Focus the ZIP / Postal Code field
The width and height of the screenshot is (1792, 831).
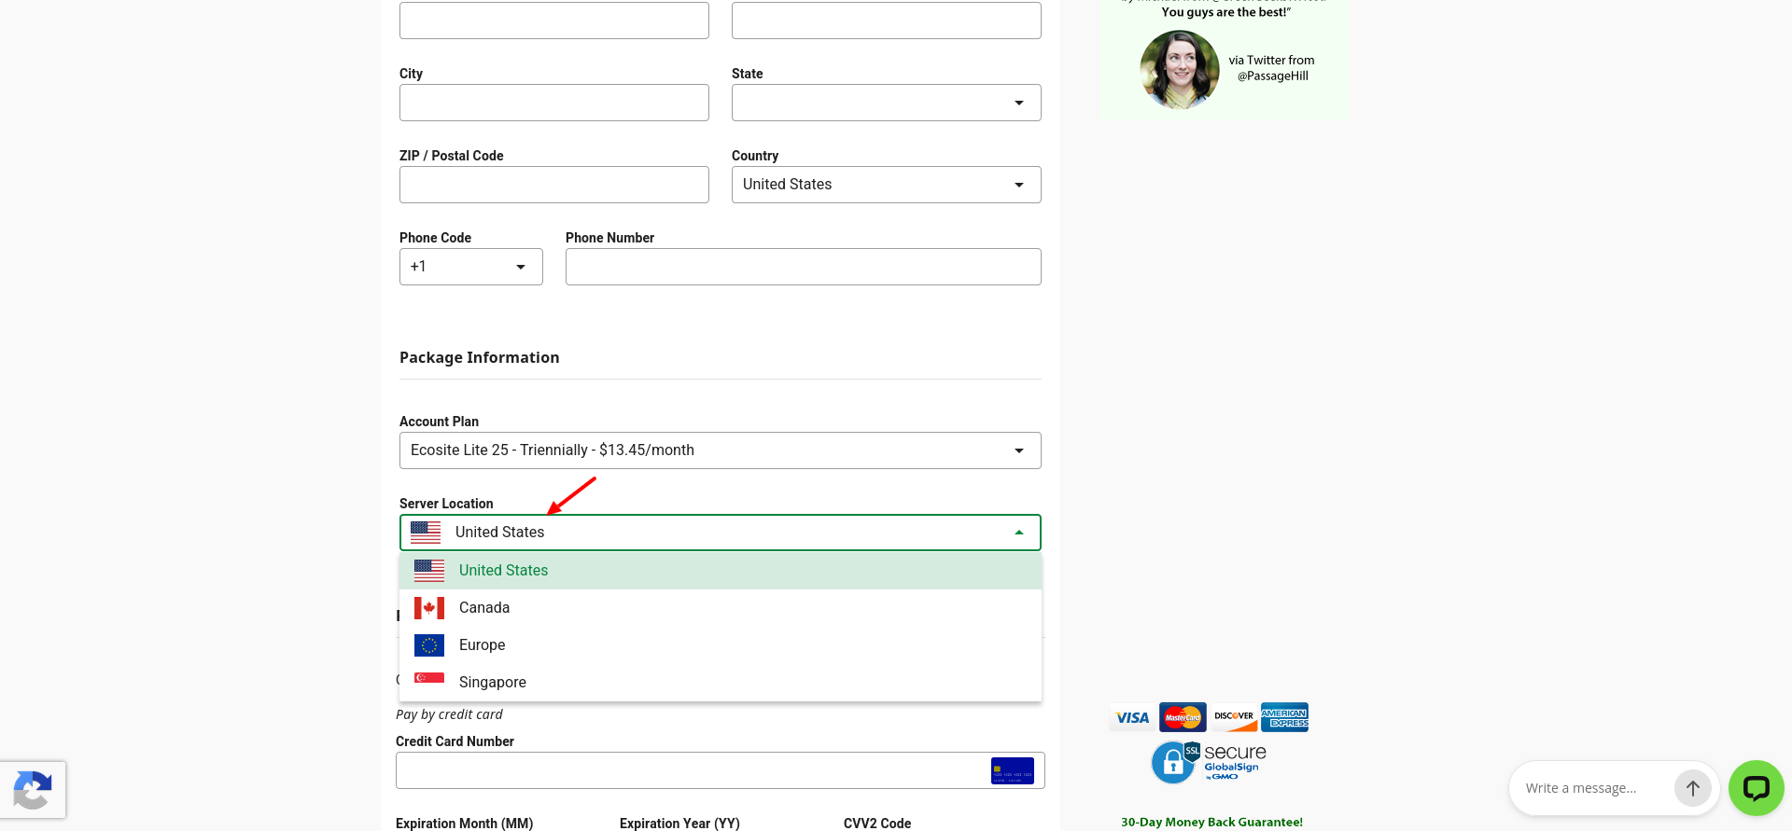click(554, 185)
